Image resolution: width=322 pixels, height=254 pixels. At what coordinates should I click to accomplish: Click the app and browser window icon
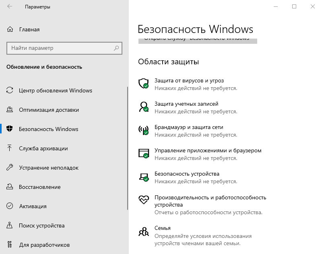click(x=144, y=154)
